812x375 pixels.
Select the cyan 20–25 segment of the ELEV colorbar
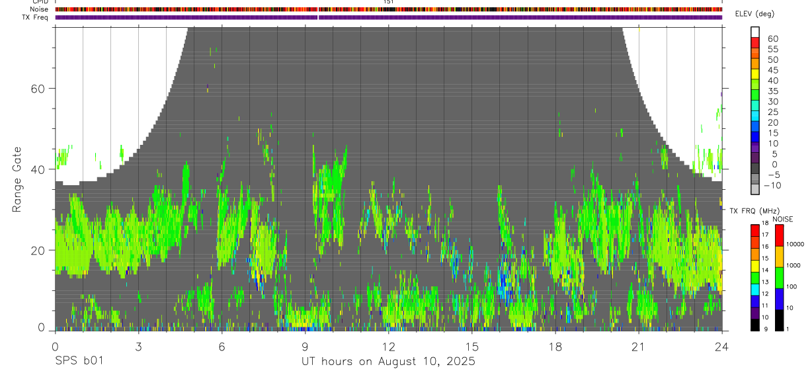pyautogui.click(x=755, y=116)
